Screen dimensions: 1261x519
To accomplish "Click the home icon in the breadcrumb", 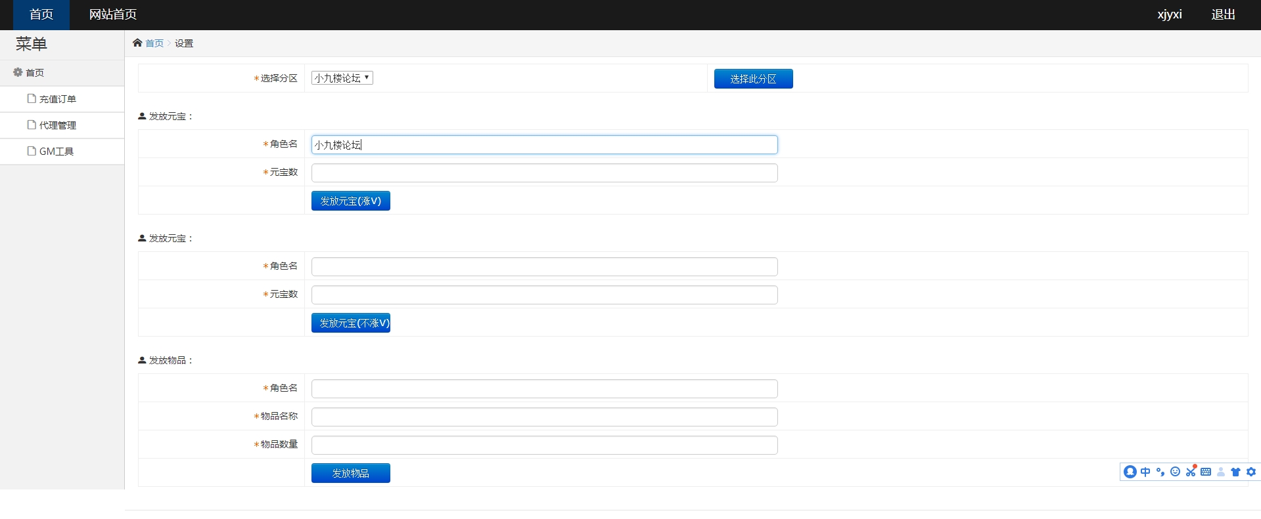I will click(x=137, y=43).
